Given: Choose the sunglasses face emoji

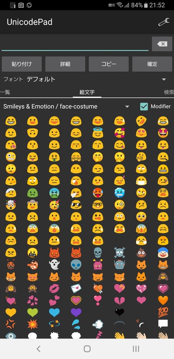Looking at the screenshot, I should pyautogui.click(x=76, y=204).
